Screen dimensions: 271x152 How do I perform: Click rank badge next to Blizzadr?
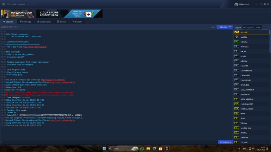click(237, 32)
